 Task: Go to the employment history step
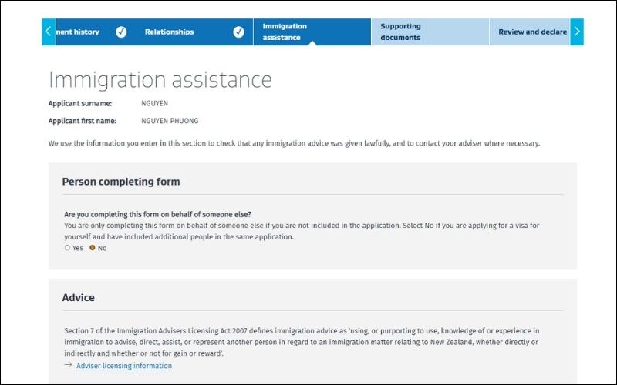(x=77, y=32)
